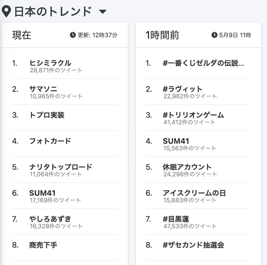Open the サマソニ trend link
This screenshot has width=267, height=265.
pos(43,89)
